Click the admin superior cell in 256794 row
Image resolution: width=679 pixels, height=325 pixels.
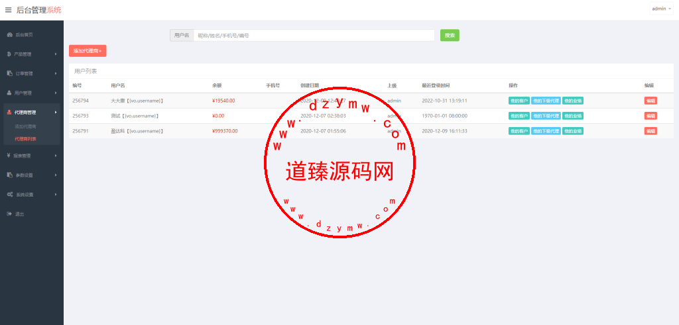tap(394, 101)
